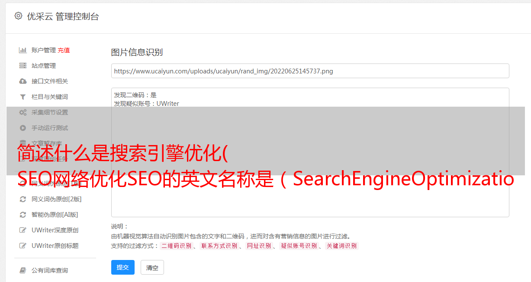The width and height of the screenshot is (531, 282).
Task: Click the 二维码识别 filter tag
Action: coord(176,246)
